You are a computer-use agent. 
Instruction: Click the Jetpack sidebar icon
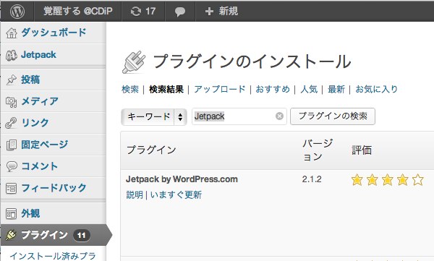(12, 55)
